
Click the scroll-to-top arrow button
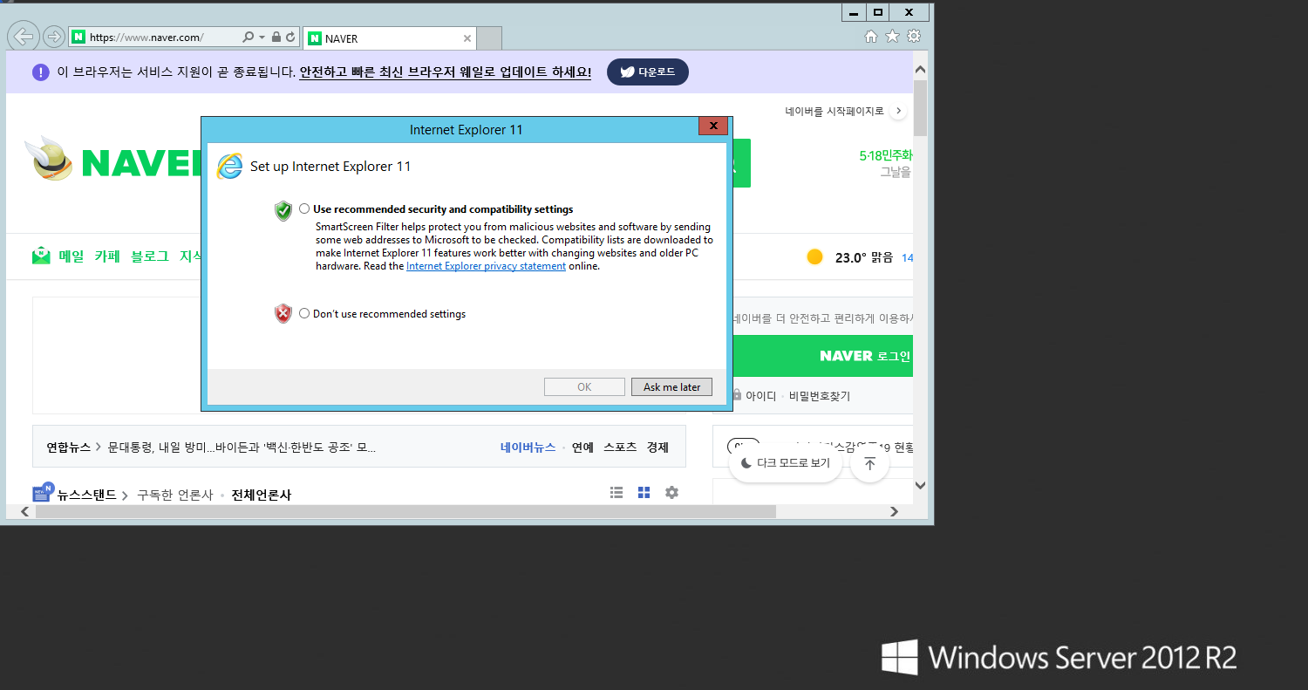869,463
